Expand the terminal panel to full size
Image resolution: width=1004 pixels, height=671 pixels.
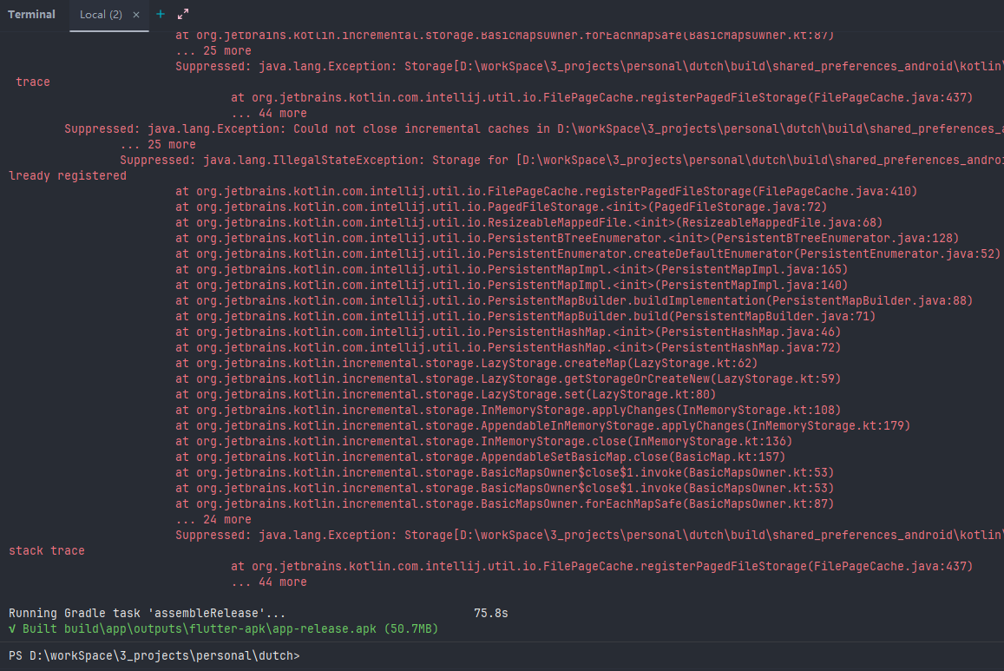coord(183,15)
